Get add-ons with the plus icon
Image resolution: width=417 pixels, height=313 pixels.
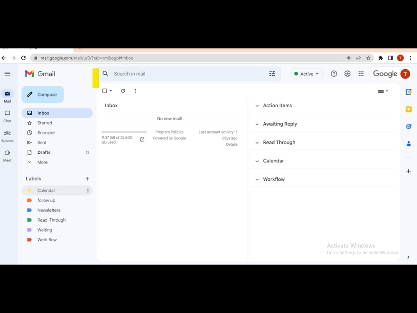[409, 171]
